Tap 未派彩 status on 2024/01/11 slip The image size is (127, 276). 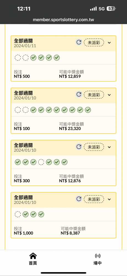pos(94,43)
